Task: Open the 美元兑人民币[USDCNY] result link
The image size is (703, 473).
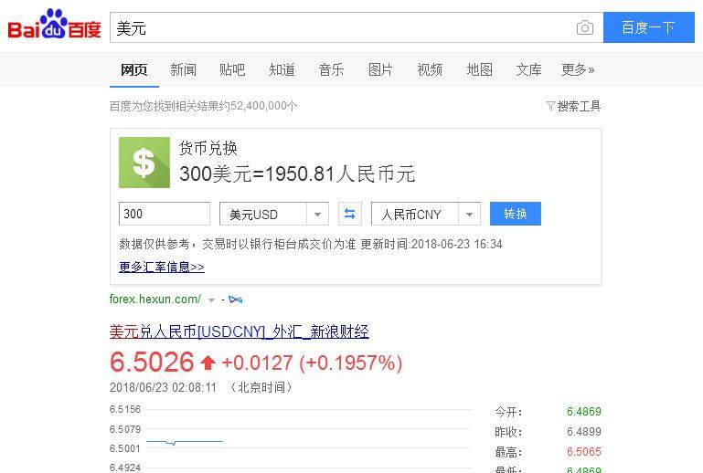Action: point(239,331)
